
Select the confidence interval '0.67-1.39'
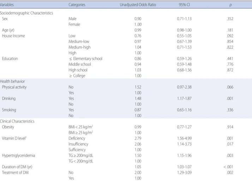coord(184,41)
